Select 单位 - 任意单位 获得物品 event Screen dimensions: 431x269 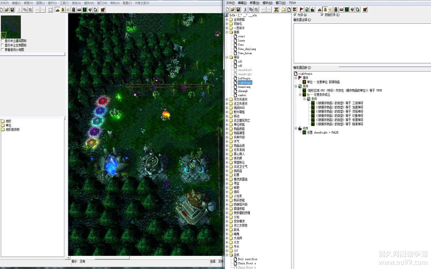(x=323, y=82)
